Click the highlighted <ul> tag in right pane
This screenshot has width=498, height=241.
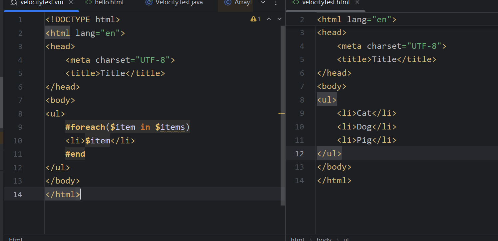(327, 100)
